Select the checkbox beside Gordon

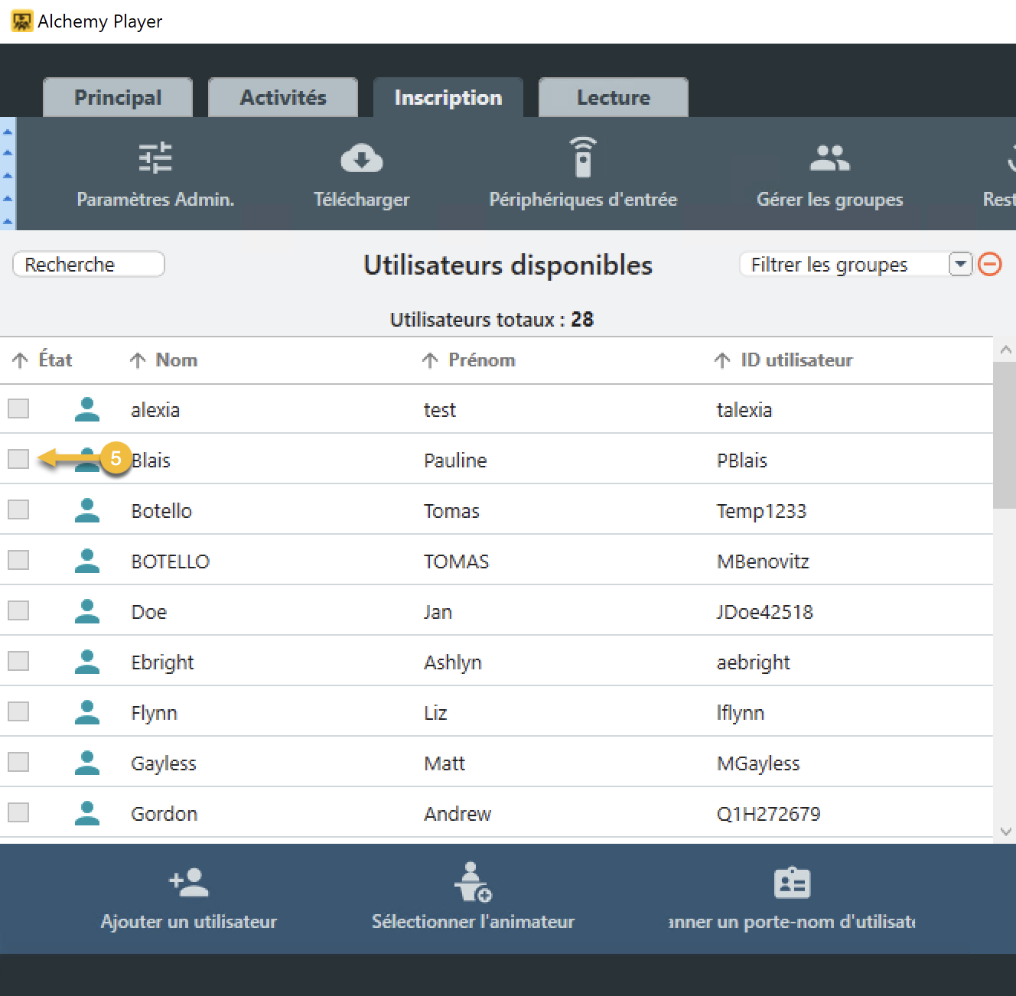[18, 812]
